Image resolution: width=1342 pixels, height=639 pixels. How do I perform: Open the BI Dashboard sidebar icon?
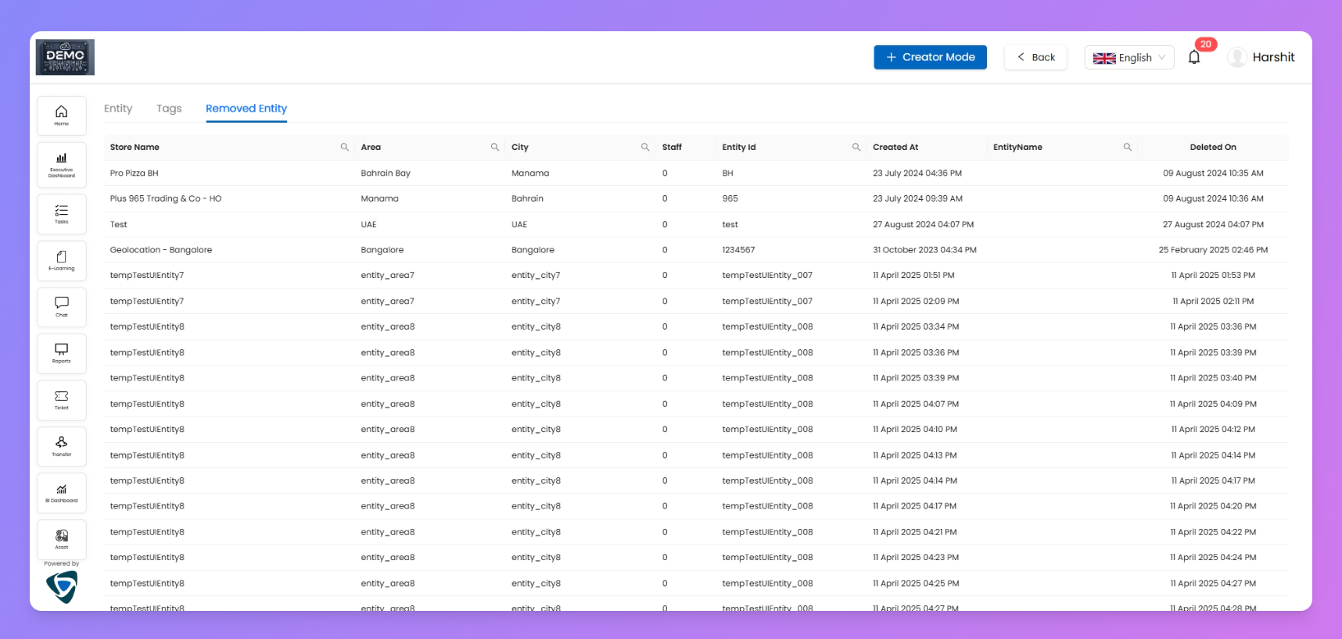click(61, 493)
